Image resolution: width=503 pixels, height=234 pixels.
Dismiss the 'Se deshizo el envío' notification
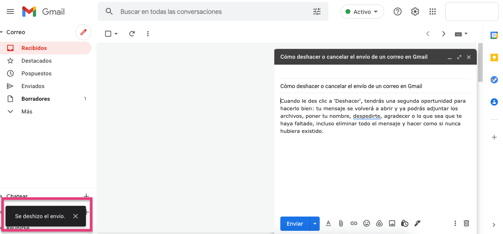click(x=76, y=216)
